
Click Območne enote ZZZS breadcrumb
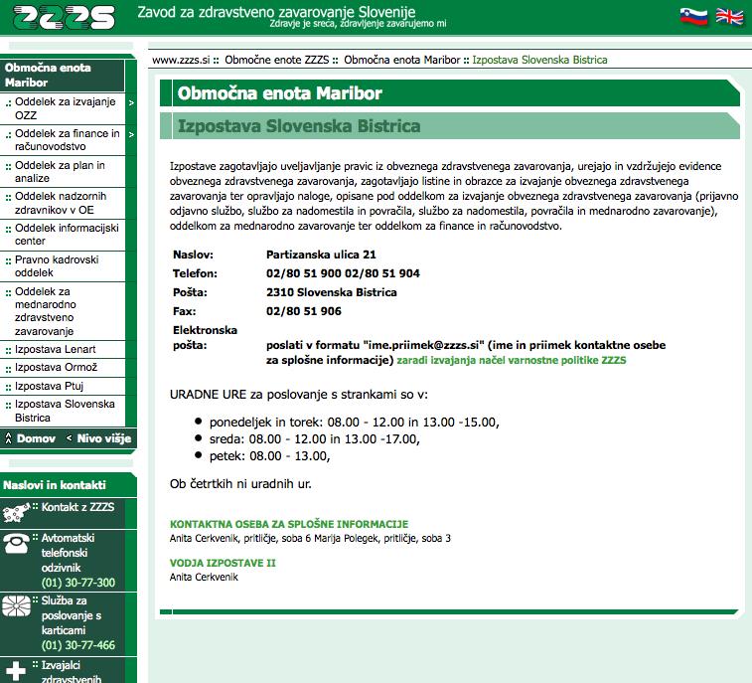pos(277,60)
